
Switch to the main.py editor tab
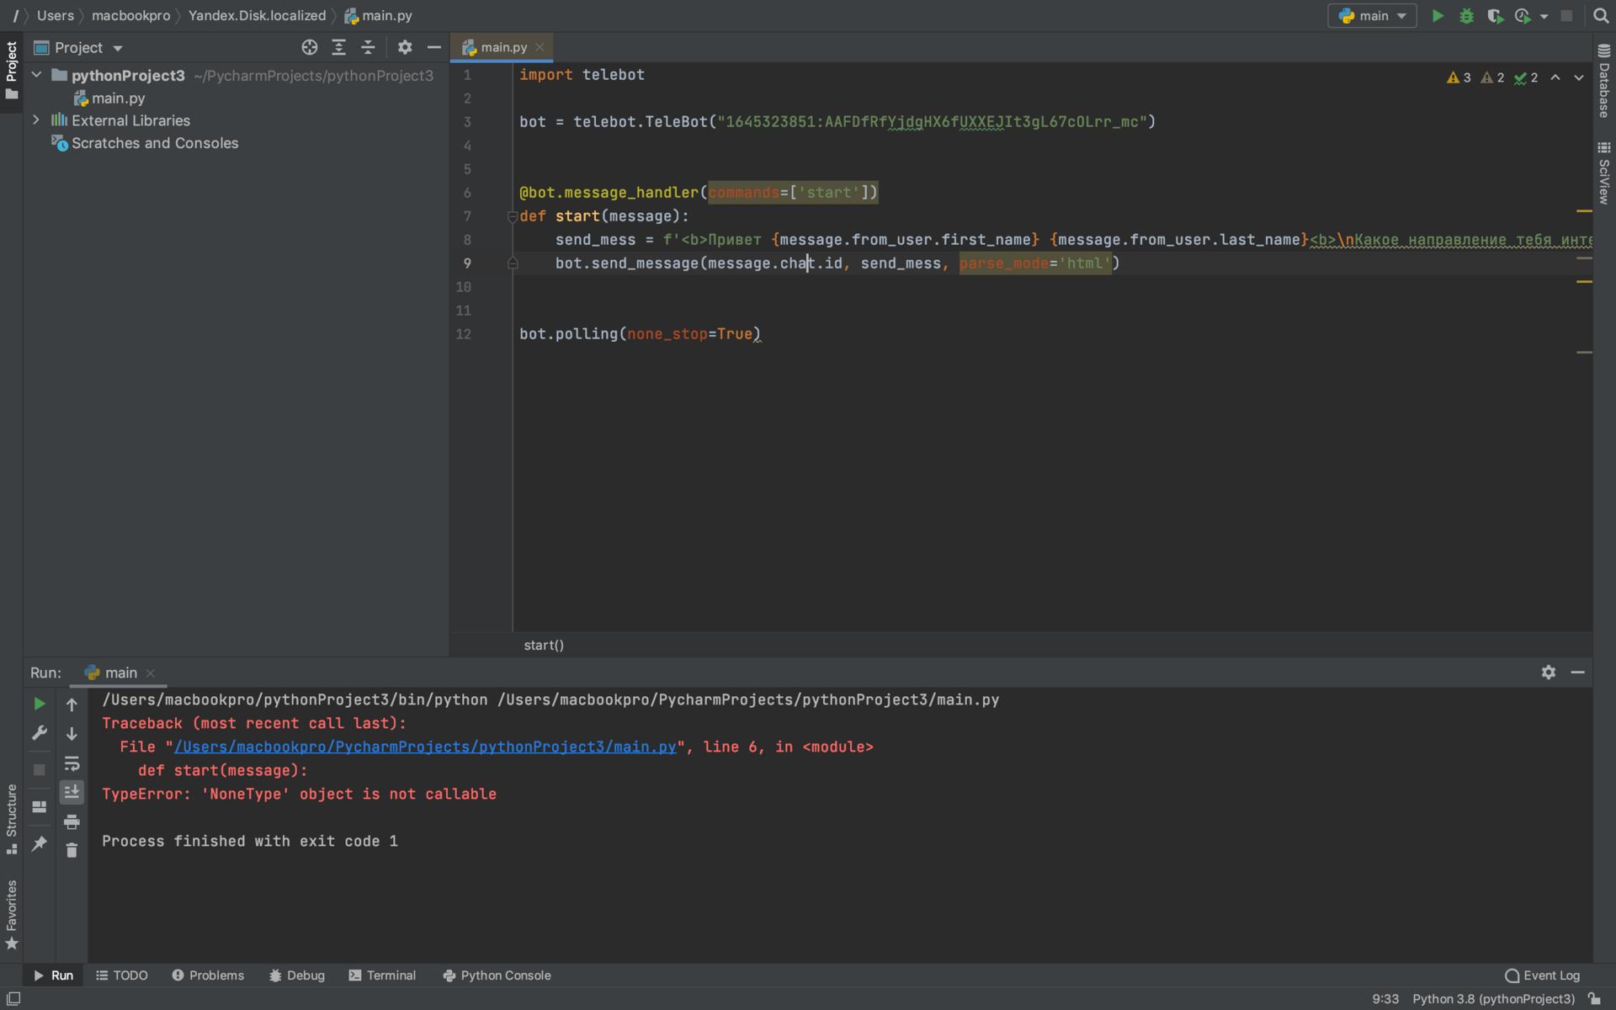point(503,48)
